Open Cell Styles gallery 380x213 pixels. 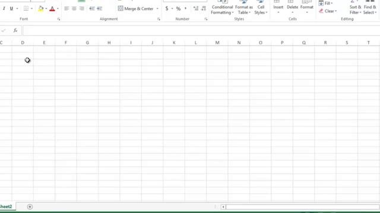tap(261, 8)
